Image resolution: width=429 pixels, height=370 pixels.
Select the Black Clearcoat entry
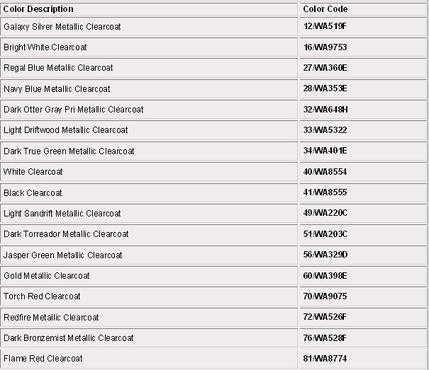point(33,192)
